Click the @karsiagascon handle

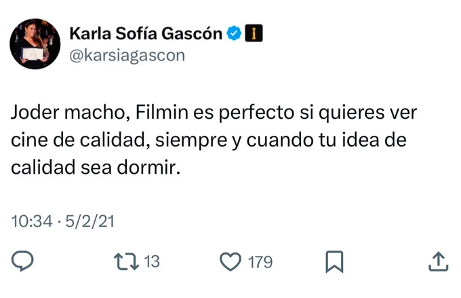pos(127,56)
